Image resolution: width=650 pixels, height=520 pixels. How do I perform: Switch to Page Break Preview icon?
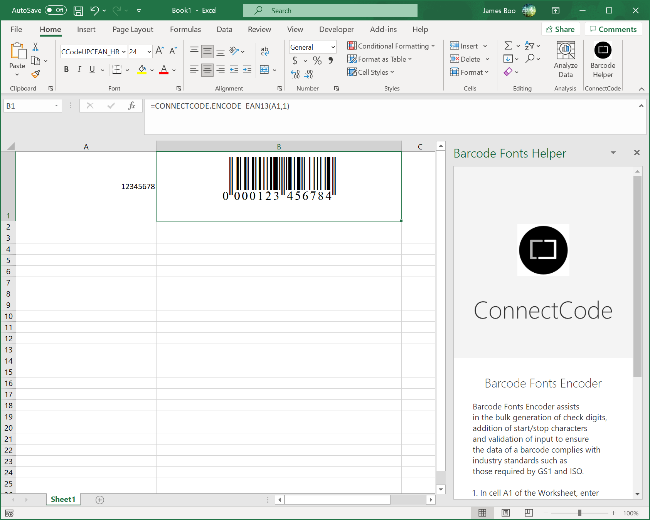pyautogui.click(x=529, y=513)
